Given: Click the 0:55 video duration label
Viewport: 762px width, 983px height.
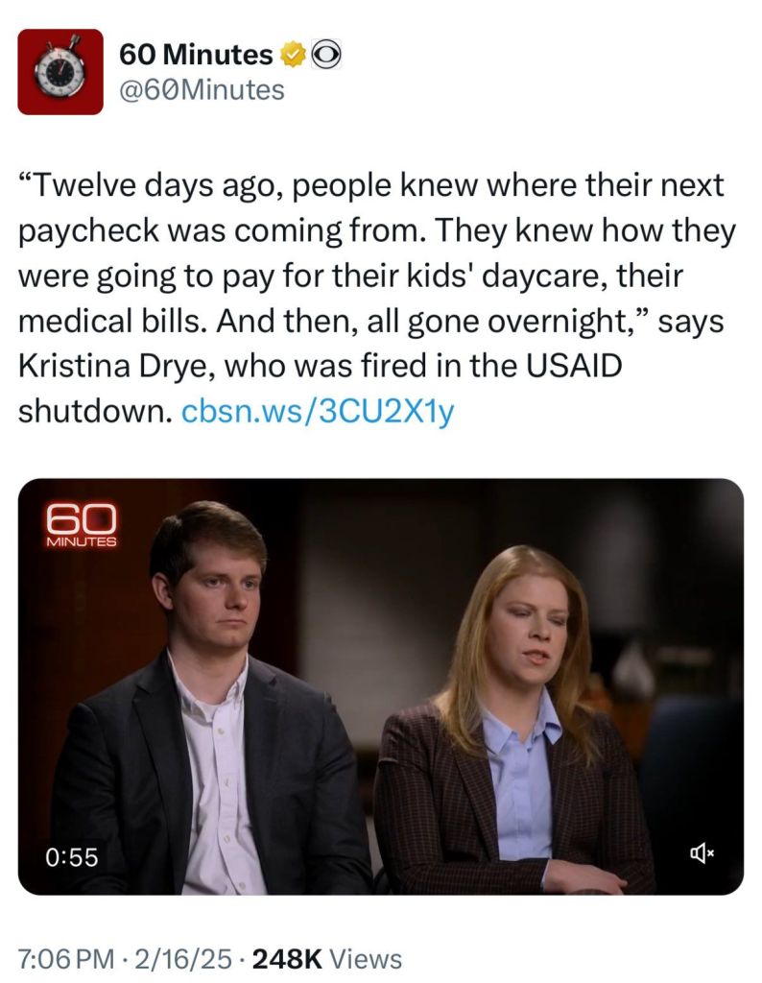Looking at the screenshot, I should coord(71,857).
